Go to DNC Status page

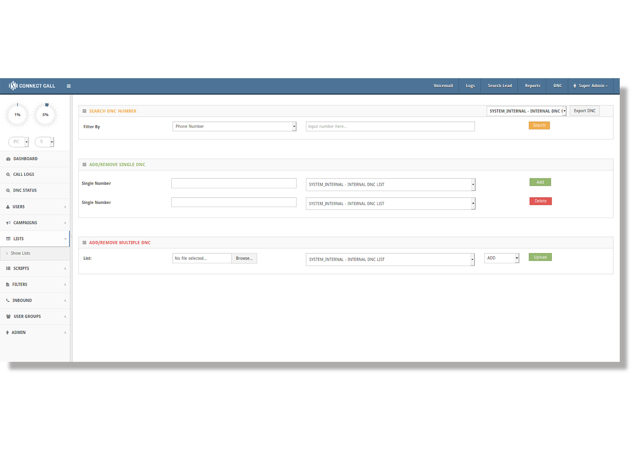[25, 191]
